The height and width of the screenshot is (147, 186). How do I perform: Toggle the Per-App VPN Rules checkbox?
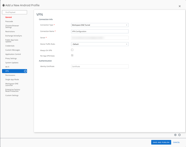(72, 55)
